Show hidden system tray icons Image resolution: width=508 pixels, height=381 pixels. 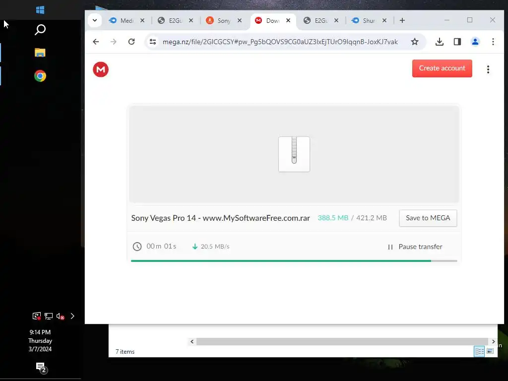coord(72,316)
